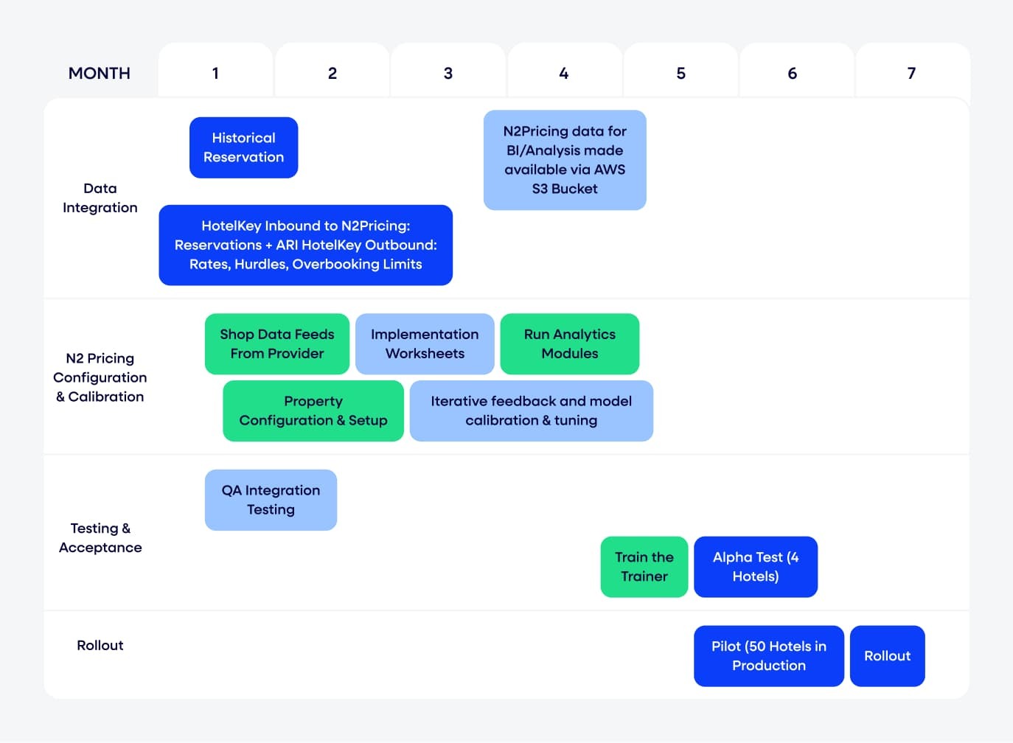Click the MONTH header label
Image resolution: width=1013 pixels, height=743 pixels.
pos(100,73)
